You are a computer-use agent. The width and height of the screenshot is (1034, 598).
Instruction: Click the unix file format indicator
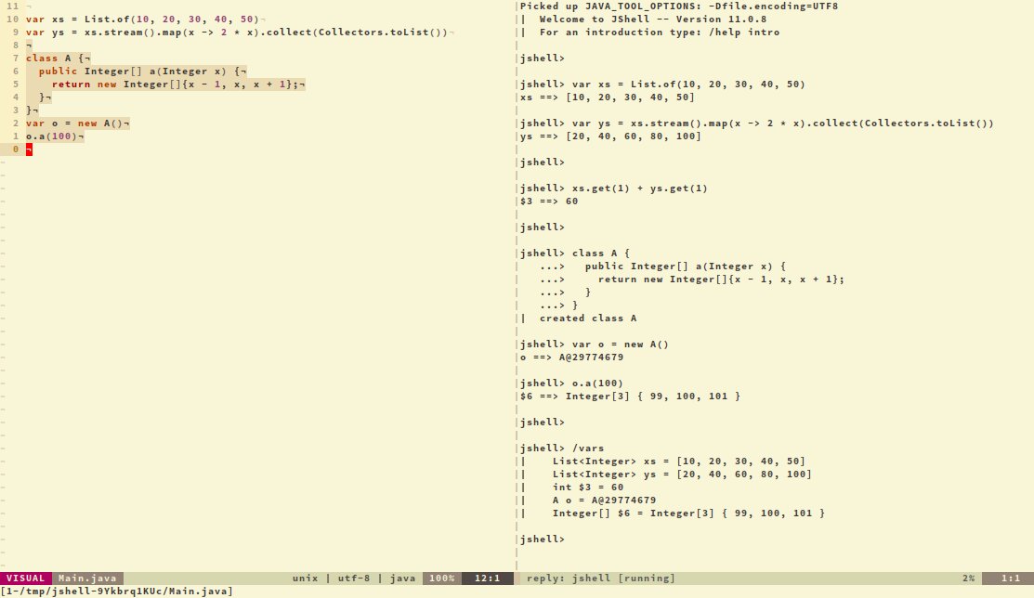tap(305, 578)
